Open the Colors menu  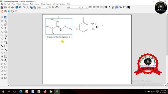tap(43, 4)
